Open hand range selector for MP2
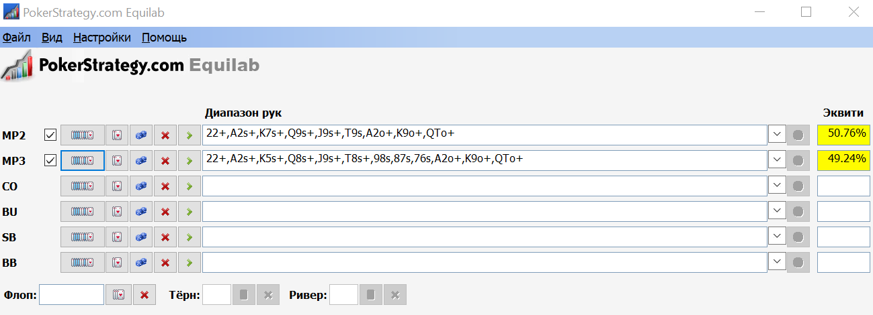The image size is (873, 315). coord(83,135)
